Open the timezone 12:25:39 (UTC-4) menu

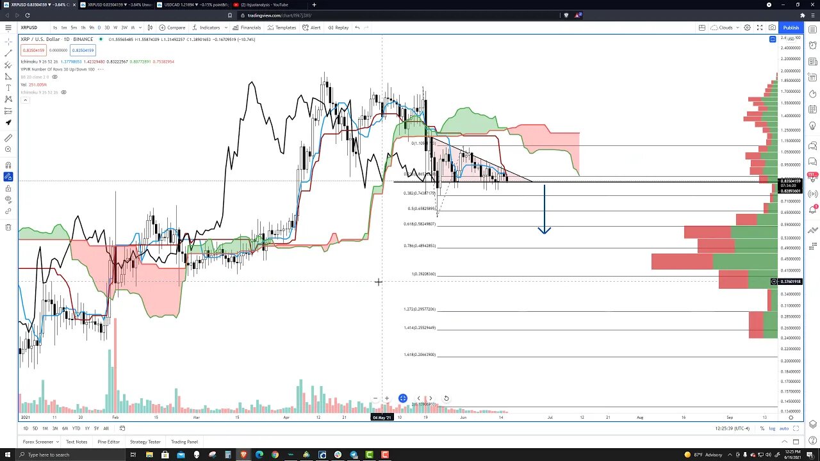tap(734, 428)
